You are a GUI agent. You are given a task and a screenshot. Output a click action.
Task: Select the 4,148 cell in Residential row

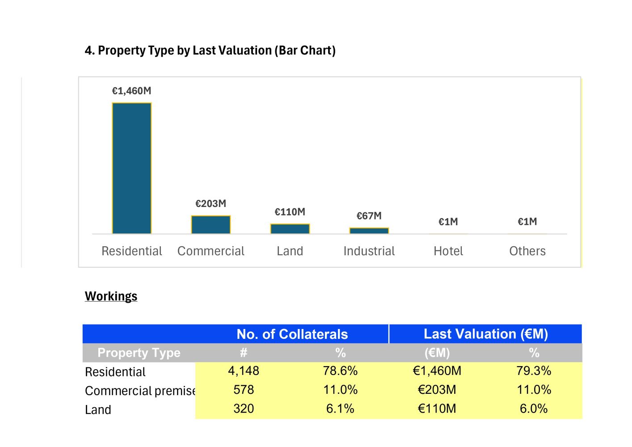[x=243, y=371]
